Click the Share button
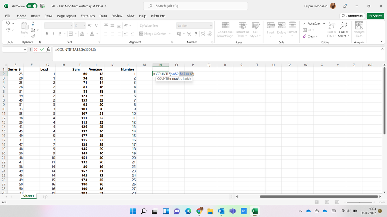Viewport: 387px width, 217px height. [375, 16]
